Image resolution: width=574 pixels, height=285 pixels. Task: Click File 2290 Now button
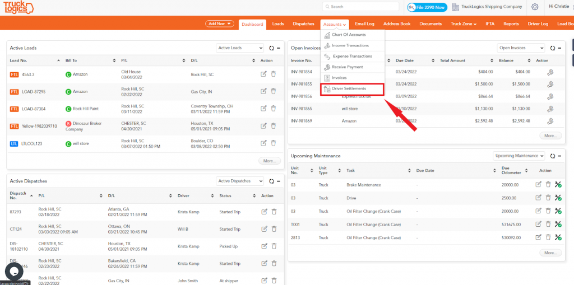point(427,7)
